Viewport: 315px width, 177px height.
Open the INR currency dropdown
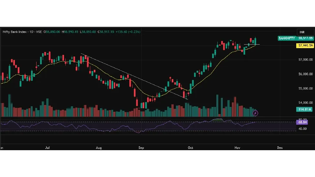(305, 32)
